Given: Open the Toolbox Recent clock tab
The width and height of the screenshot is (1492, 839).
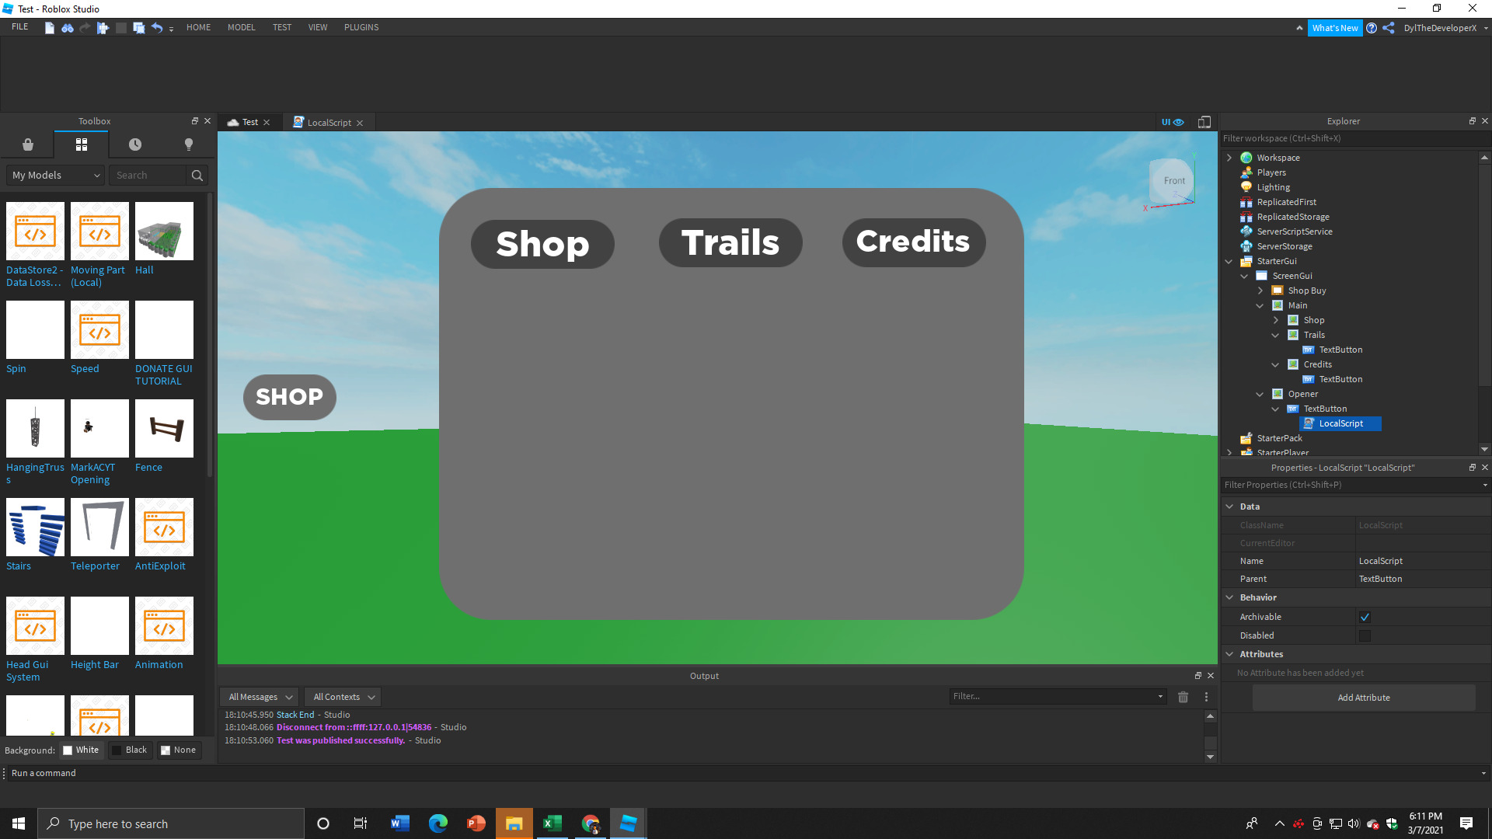Looking at the screenshot, I should (134, 144).
